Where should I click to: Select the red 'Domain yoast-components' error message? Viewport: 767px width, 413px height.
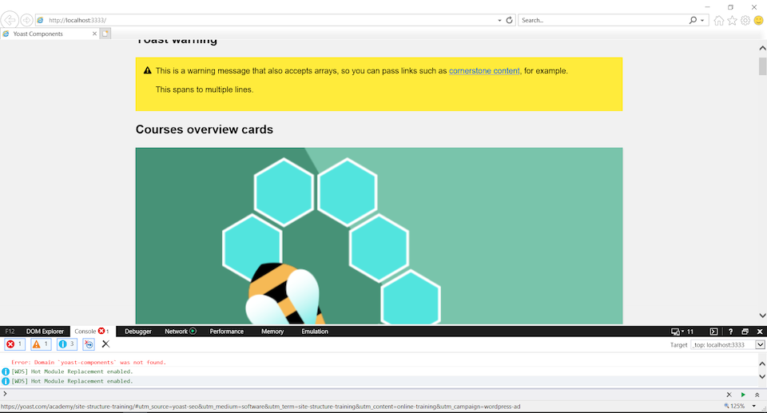click(x=89, y=362)
